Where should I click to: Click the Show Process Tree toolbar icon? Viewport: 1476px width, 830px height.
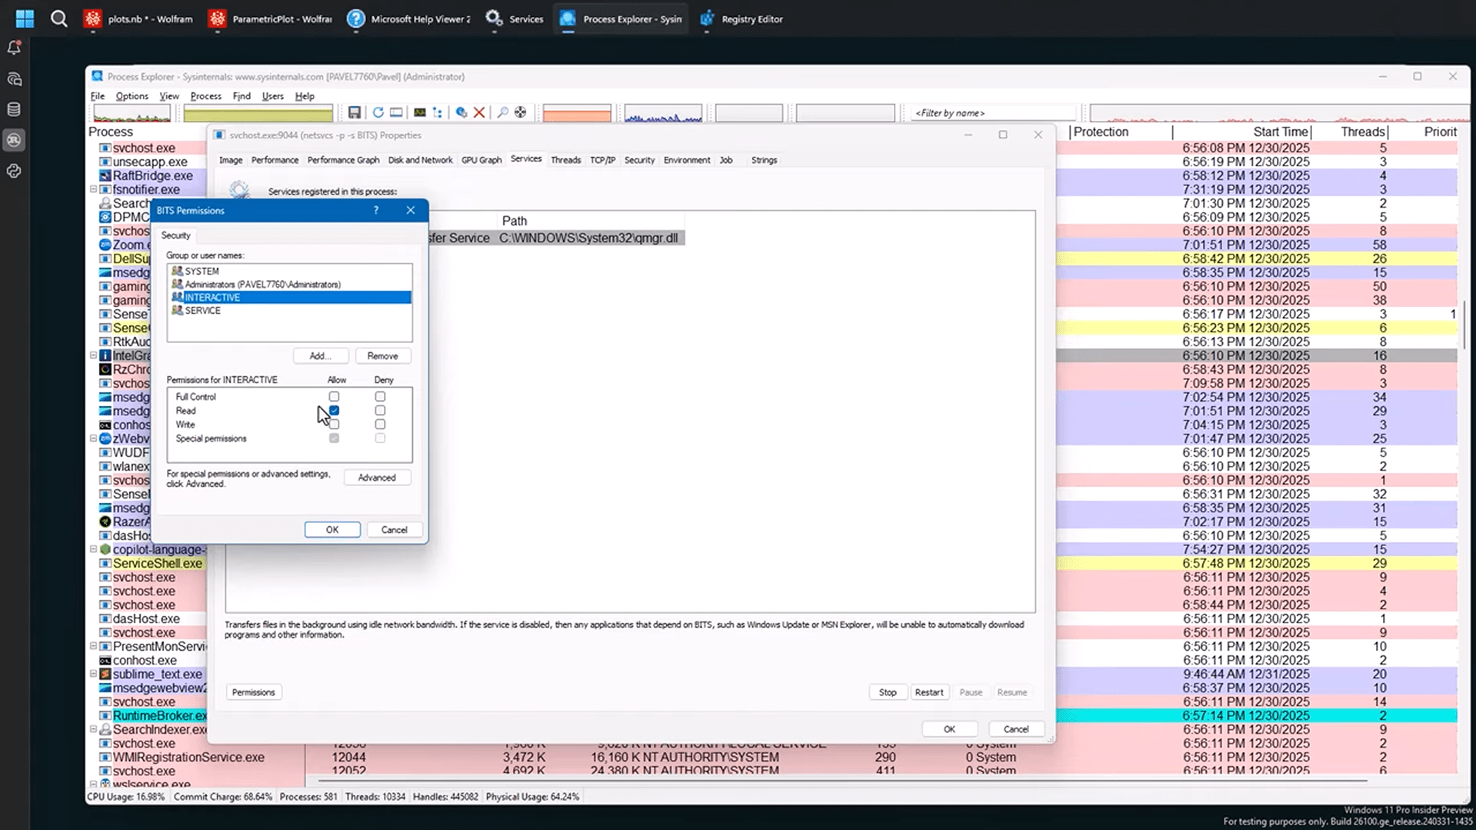click(438, 112)
